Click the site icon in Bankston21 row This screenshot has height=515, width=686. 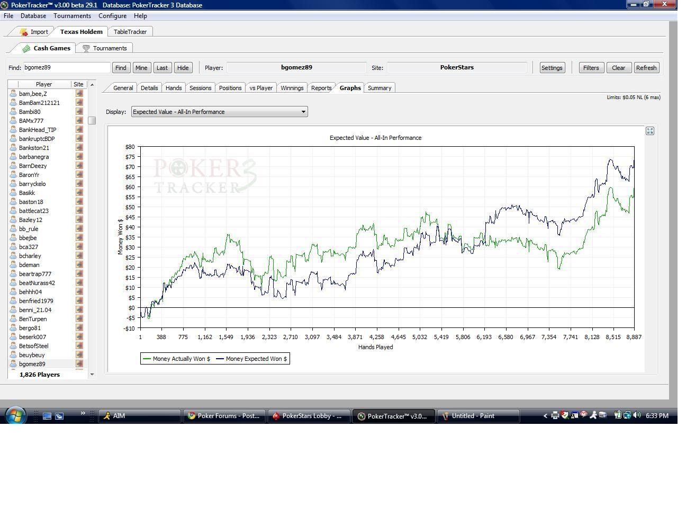click(x=79, y=148)
